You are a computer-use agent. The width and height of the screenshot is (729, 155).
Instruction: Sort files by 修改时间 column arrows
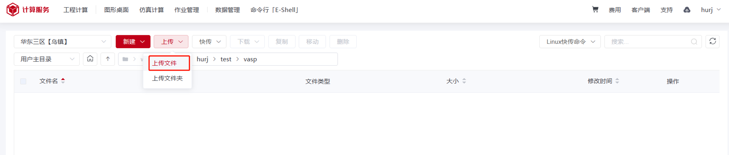(x=617, y=81)
